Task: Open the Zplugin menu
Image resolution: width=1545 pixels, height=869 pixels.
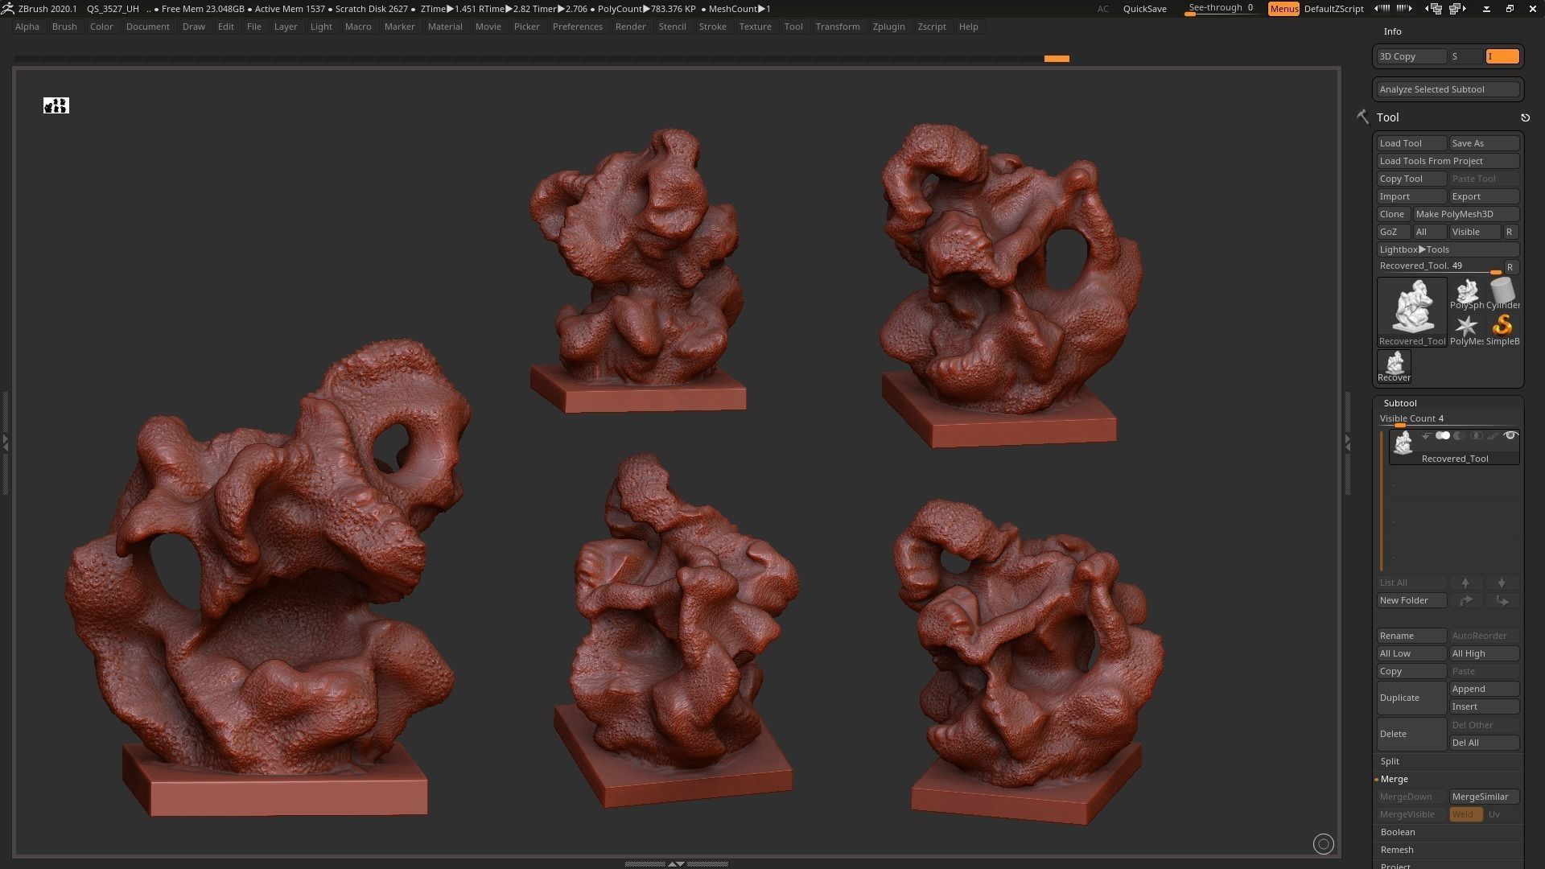Action: point(888,27)
